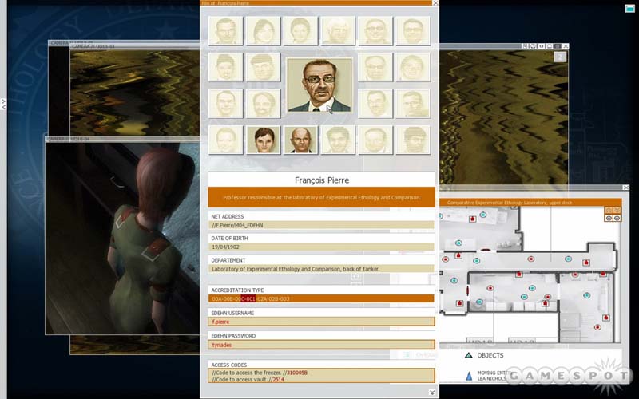
Task: Select the first faded portrait in the top row
Action: point(226,30)
